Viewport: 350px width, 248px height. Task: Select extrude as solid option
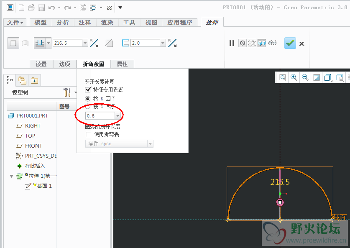pyautogui.click(x=13, y=43)
